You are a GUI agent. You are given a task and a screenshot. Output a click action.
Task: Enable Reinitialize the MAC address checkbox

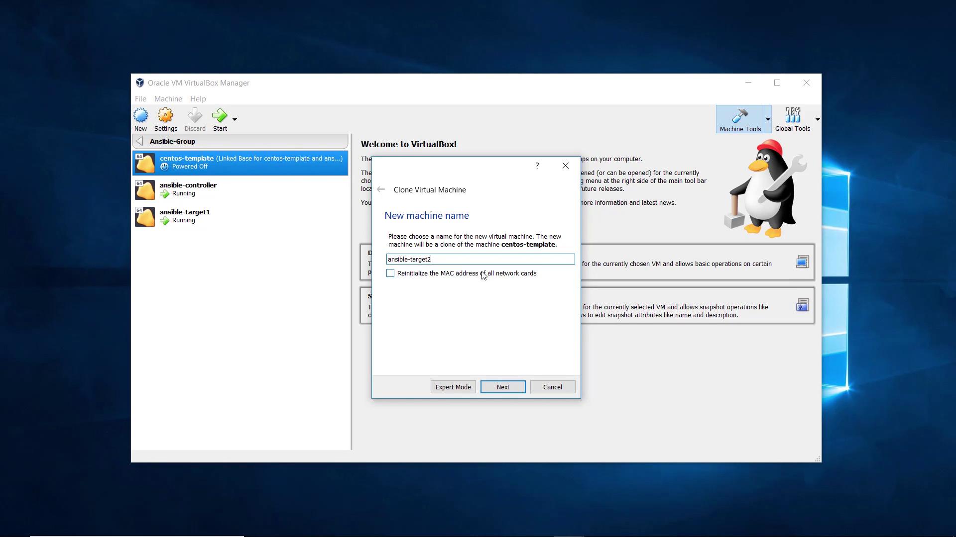click(x=390, y=273)
